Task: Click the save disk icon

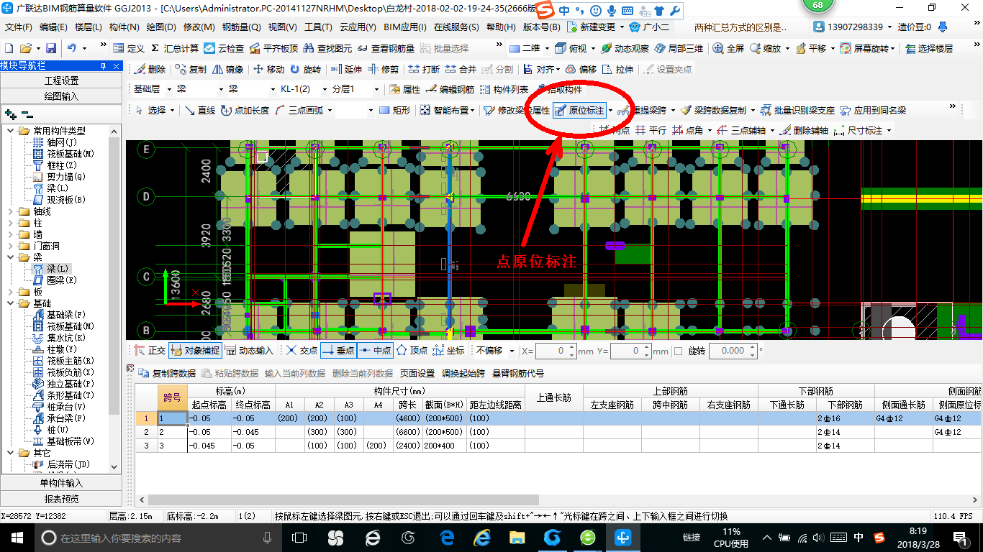Action: (51, 48)
